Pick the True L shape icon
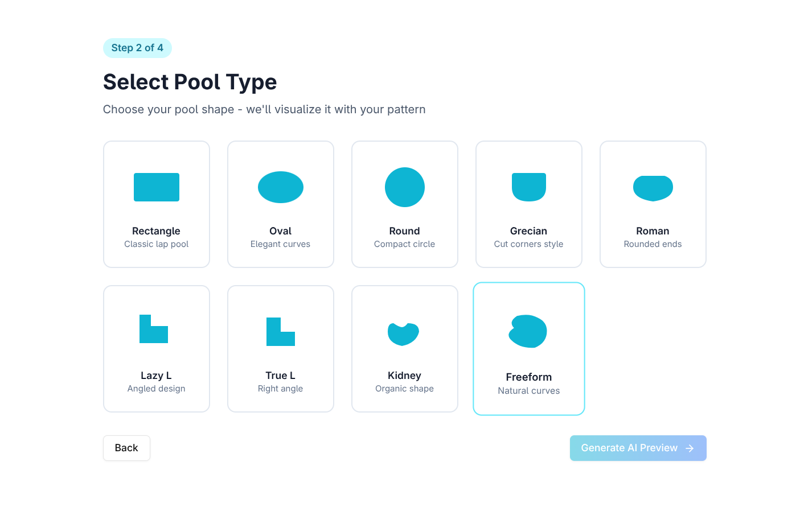Viewport: 800px width, 507px height. pyautogui.click(x=281, y=332)
